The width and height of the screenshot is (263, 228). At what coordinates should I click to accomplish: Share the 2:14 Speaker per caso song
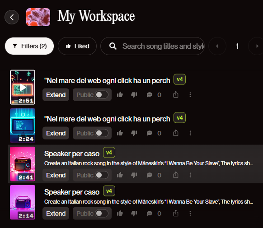[176, 214]
